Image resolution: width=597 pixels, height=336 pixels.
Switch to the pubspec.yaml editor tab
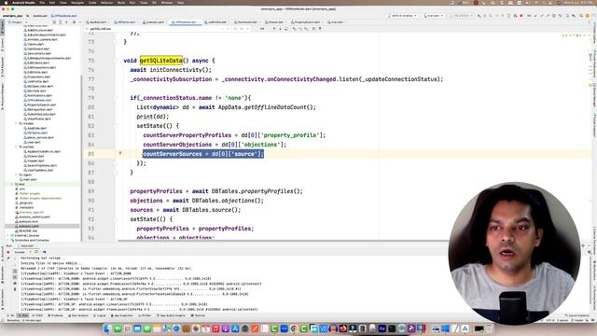pyautogui.click(x=154, y=22)
